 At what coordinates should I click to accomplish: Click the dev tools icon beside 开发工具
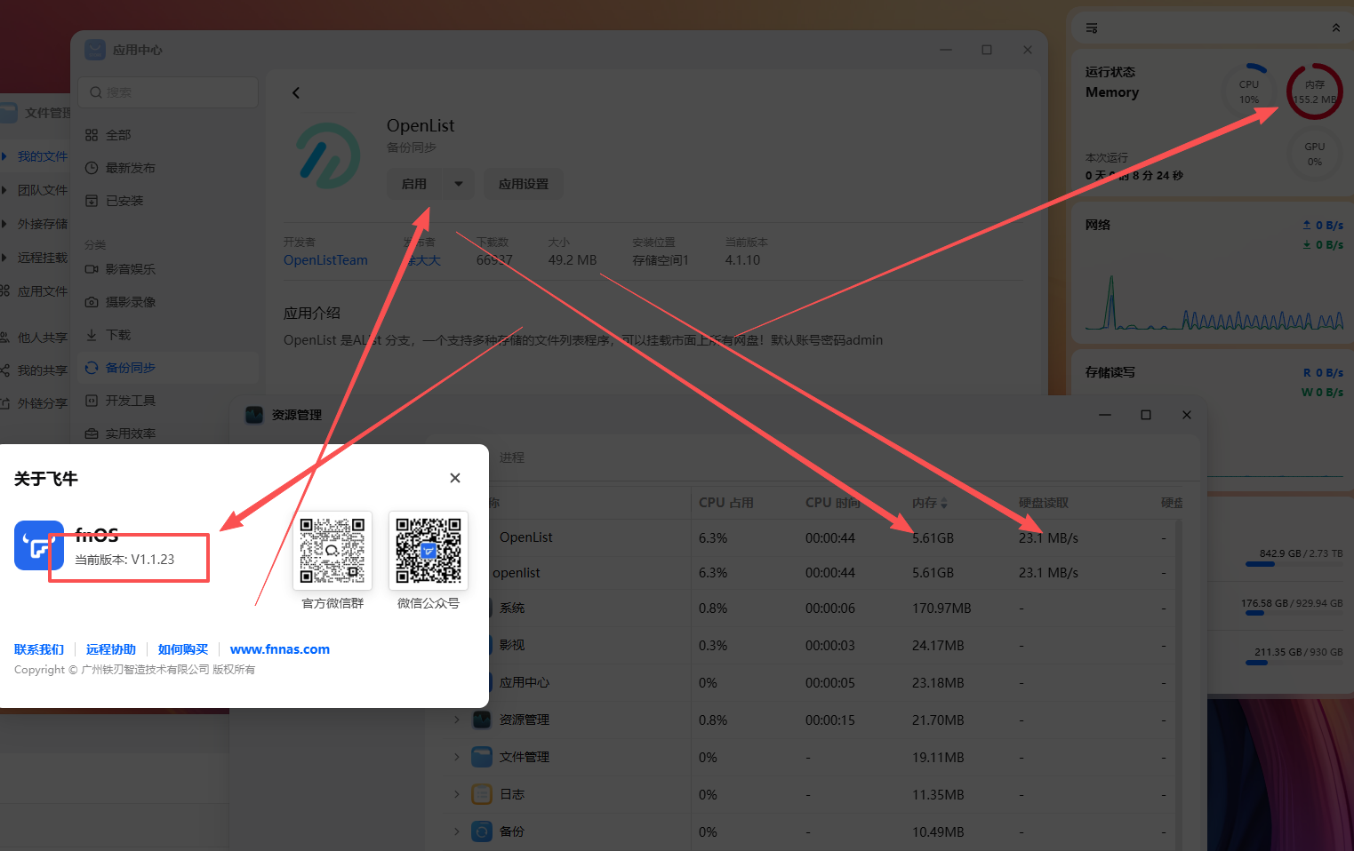coord(92,401)
